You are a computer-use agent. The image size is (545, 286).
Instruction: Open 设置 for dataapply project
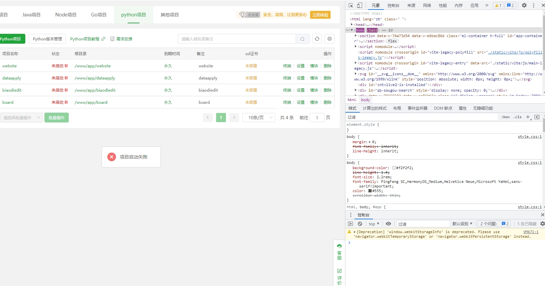(x=301, y=78)
